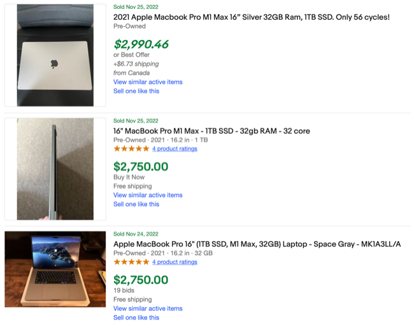
Task: Open '4 product ratings' for the Space Gray listing
Action: (175, 262)
